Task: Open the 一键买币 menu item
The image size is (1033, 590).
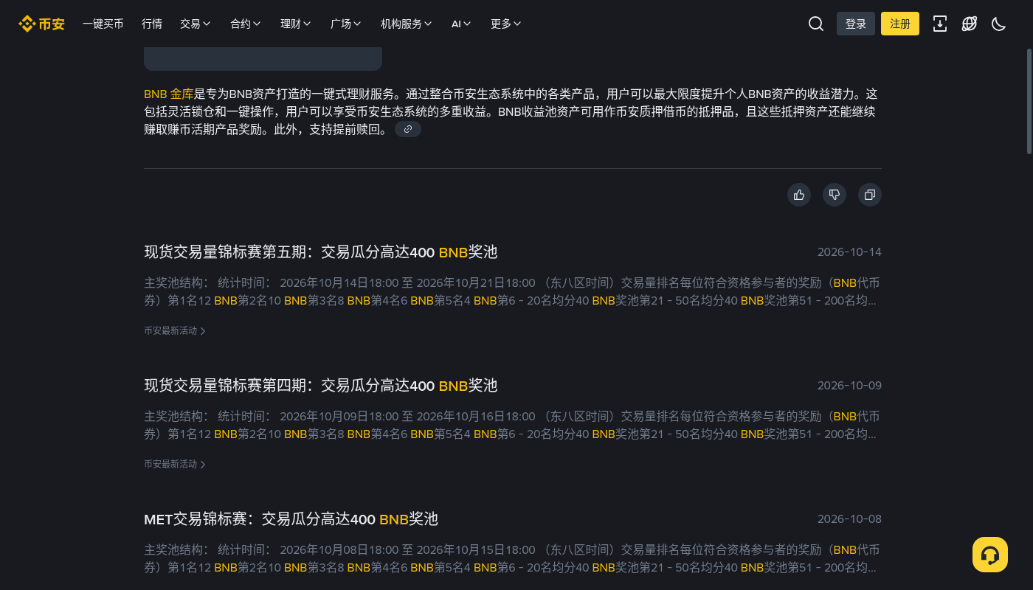Action: coord(103,24)
